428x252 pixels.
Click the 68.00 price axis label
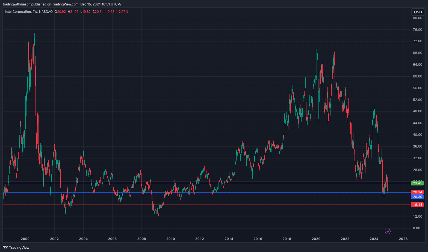(x=417, y=53)
